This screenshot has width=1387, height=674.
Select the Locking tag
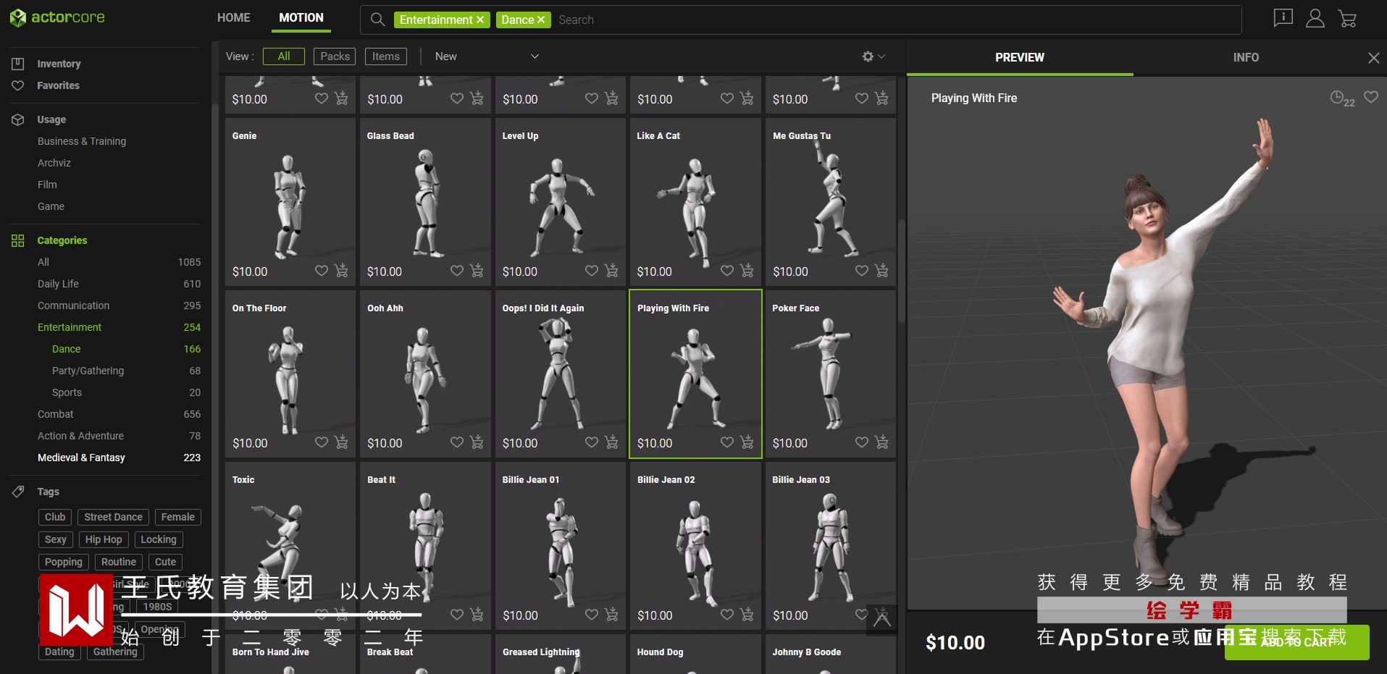coord(159,539)
